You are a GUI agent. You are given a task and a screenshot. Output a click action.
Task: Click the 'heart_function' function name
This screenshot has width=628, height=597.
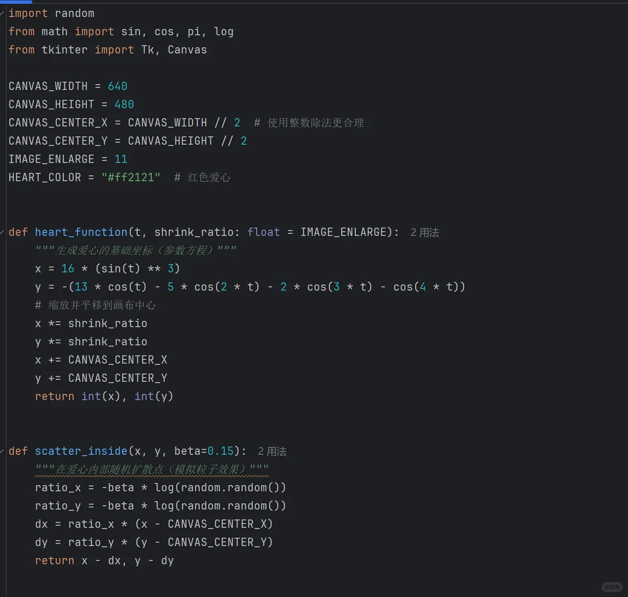81,232
